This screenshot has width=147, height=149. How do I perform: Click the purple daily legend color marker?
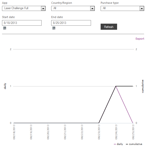(x=115, y=144)
